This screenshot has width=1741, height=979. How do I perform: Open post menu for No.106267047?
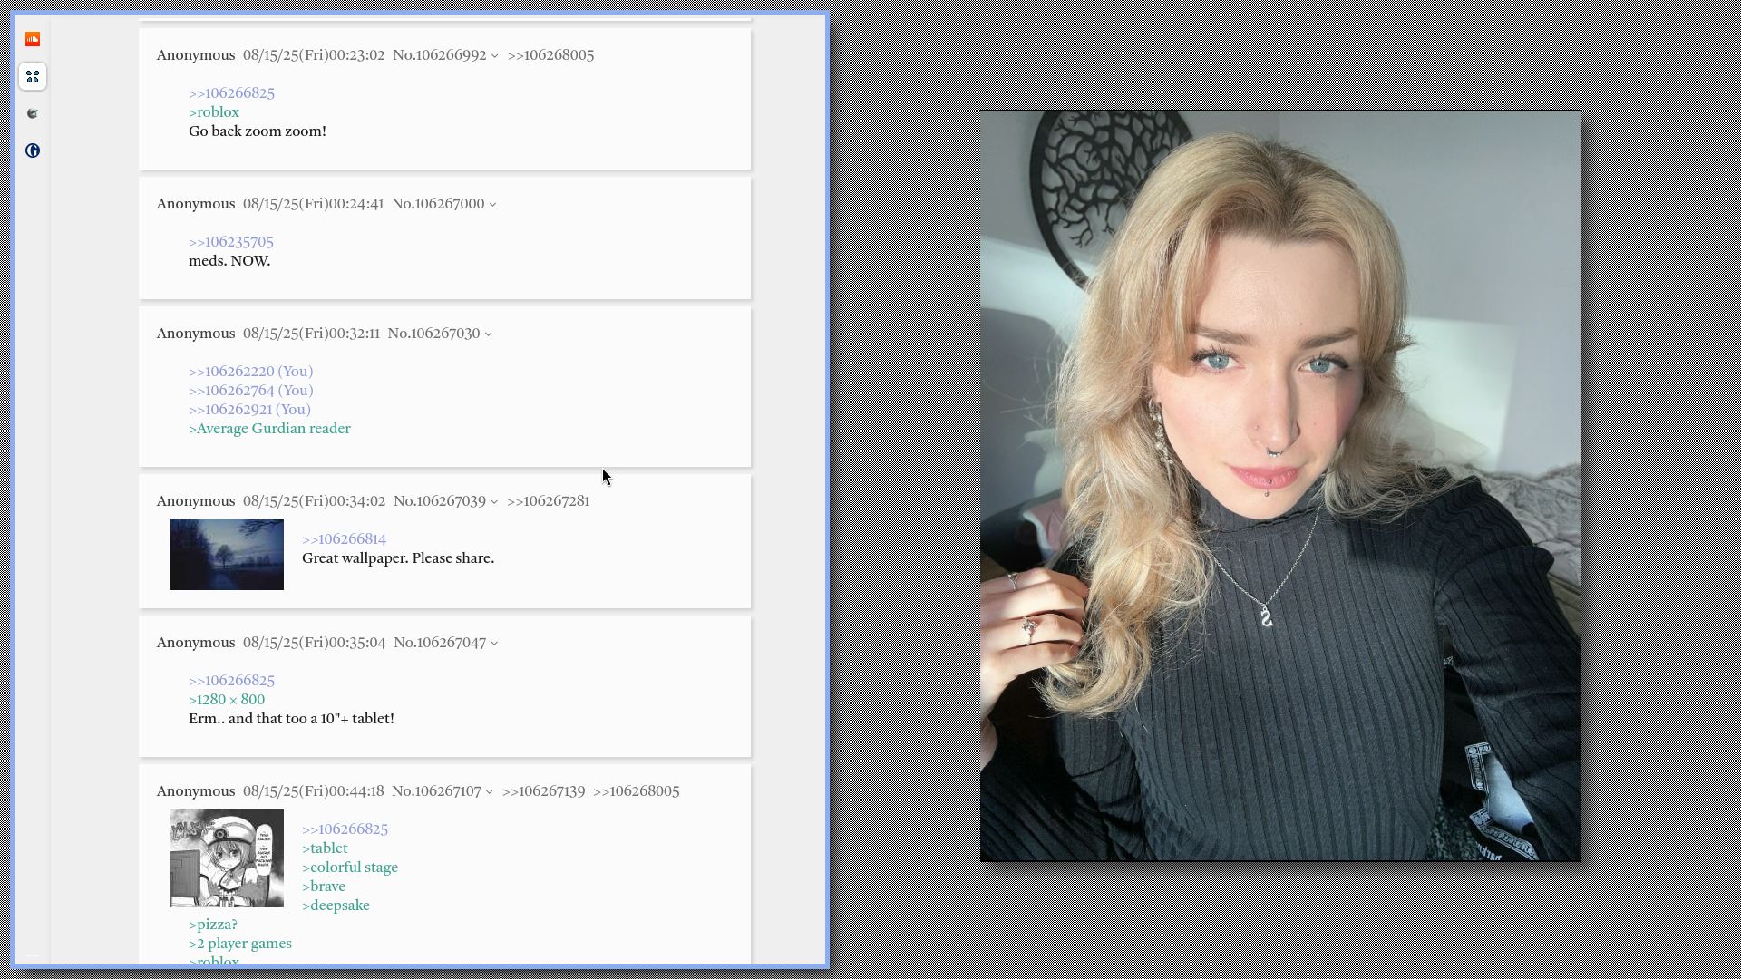click(494, 644)
